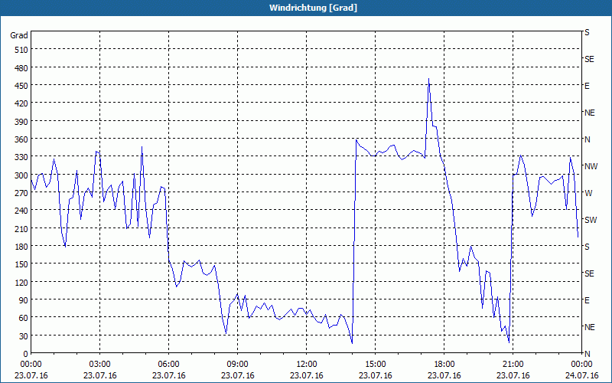This screenshot has width=612, height=383.
Task: Select the SE compass label level with 480
Action: [x=589, y=59]
